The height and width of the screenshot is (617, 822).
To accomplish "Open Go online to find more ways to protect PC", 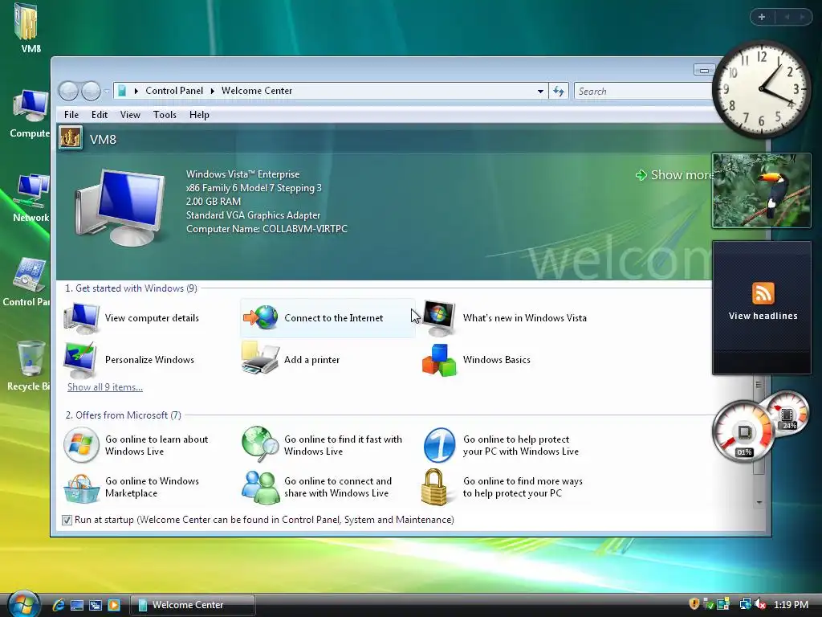I will [503, 487].
